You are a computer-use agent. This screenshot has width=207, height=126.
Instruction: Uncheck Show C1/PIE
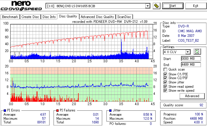pyautogui.click(x=165, y=74)
